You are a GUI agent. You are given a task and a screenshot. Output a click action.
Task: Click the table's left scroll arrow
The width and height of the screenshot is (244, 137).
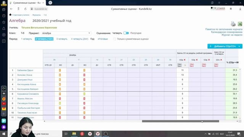pyautogui.click(x=45, y=121)
